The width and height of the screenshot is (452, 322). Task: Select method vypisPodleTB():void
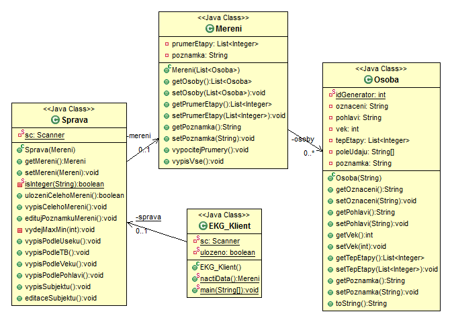(57, 253)
